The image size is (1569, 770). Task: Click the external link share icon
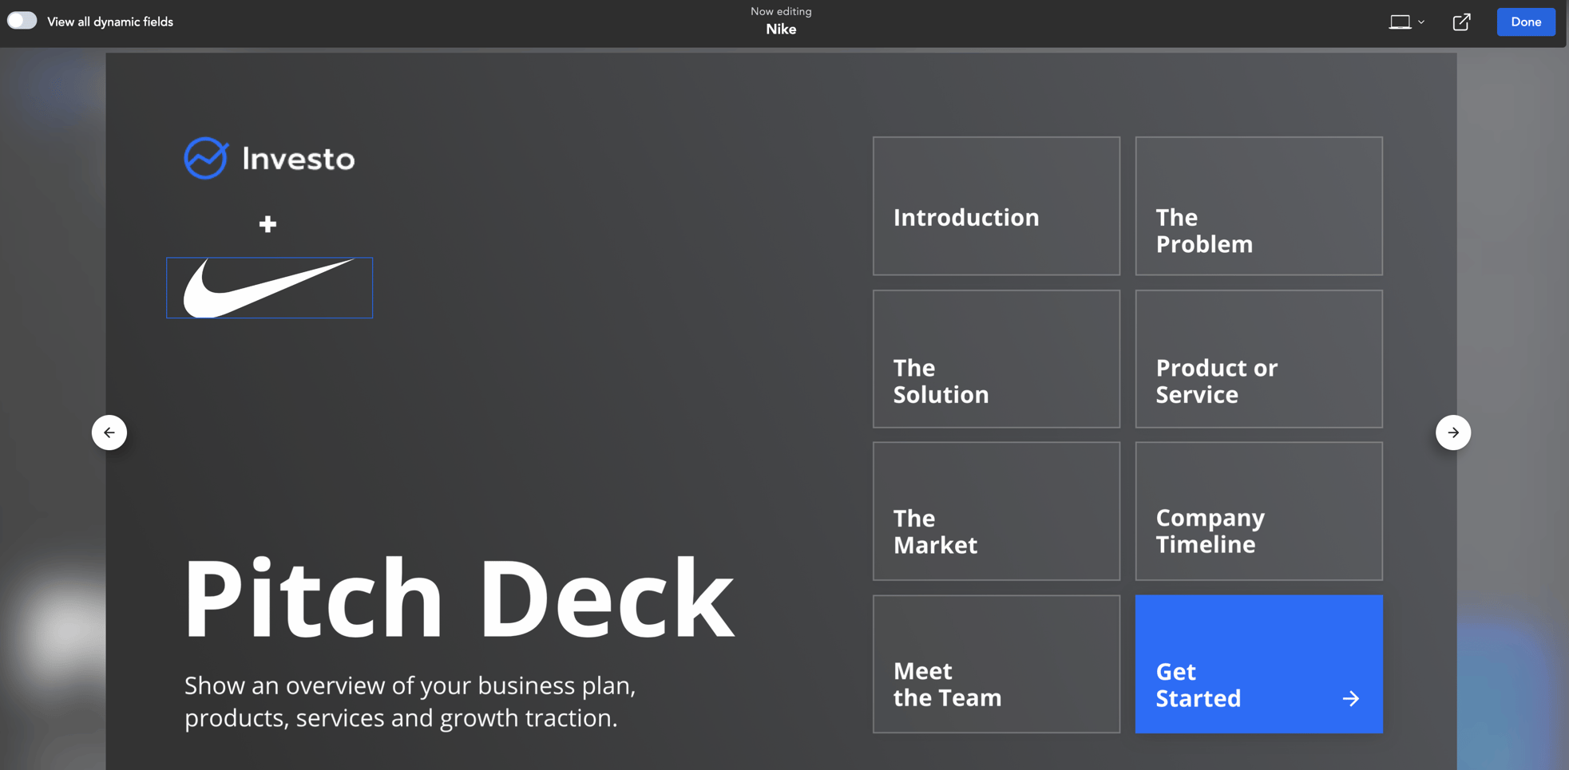(1461, 22)
